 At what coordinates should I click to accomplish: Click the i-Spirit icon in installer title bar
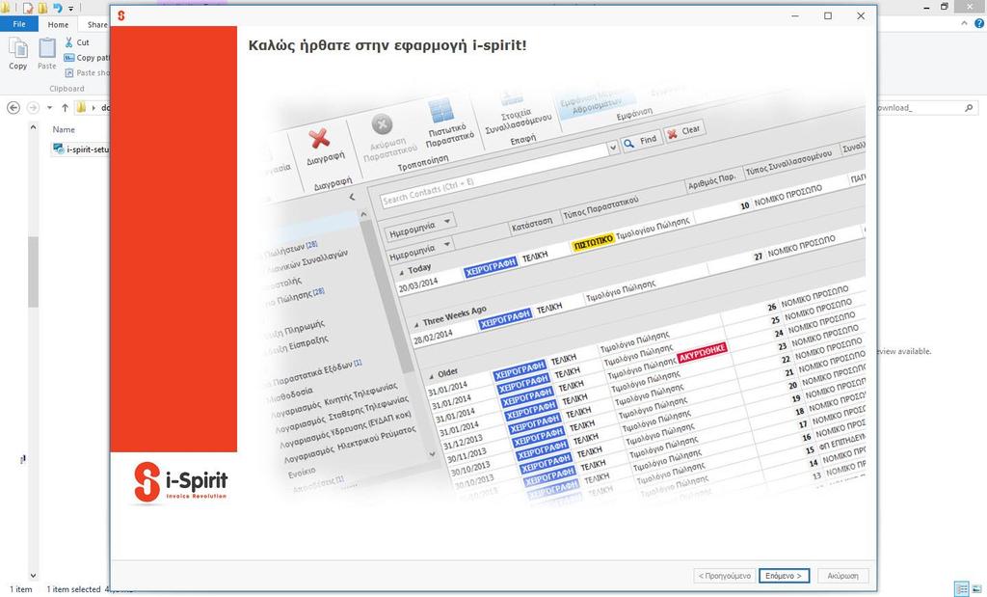(121, 15)
